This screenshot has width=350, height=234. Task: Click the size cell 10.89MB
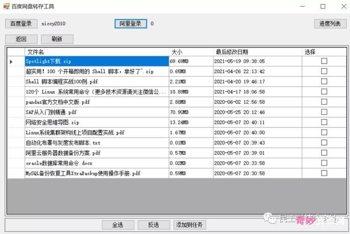191,92
